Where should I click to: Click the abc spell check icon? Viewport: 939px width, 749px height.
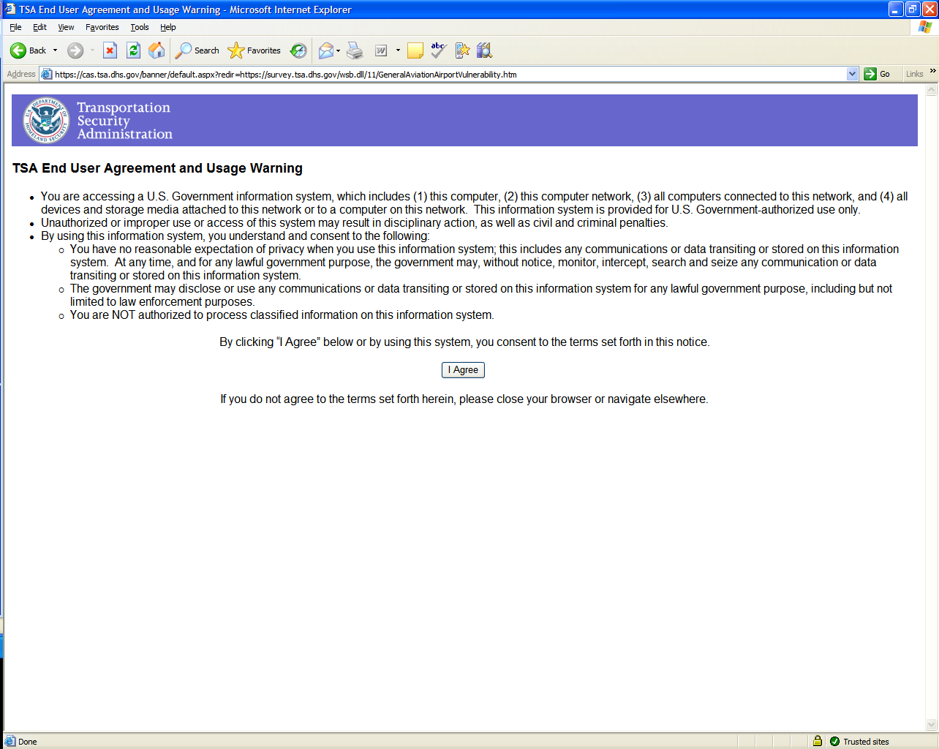point(439,50)
